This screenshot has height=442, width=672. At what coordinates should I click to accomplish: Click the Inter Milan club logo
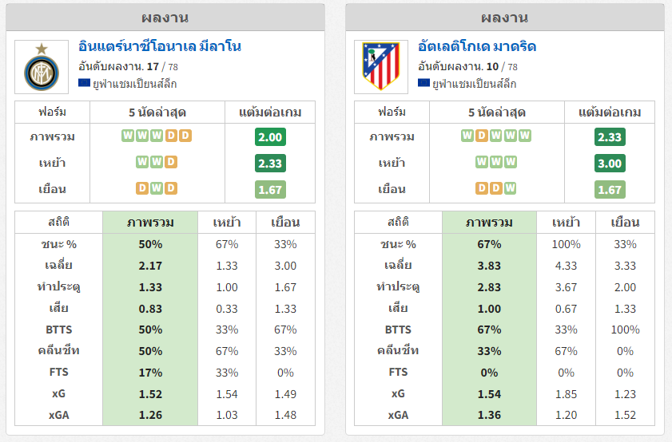coord(42,67)
